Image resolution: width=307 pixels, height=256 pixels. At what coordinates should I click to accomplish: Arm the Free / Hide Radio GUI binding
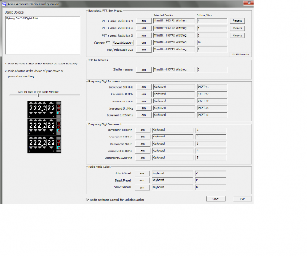(143, 49)
